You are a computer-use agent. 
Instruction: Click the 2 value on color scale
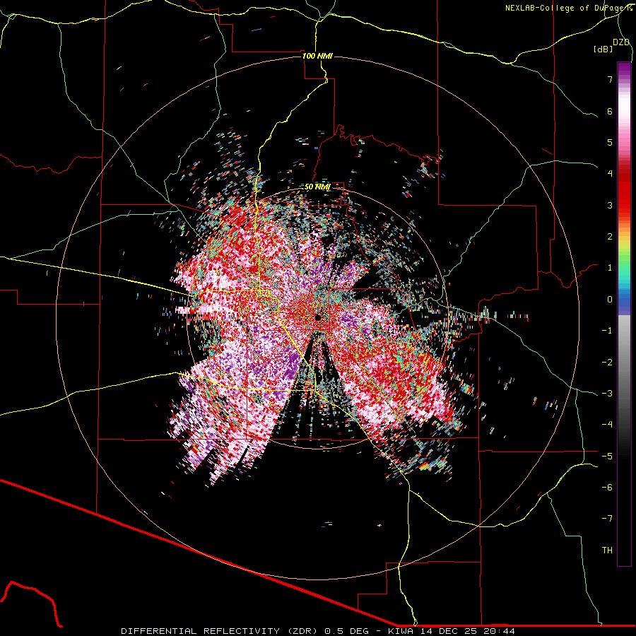click(x=610, y=237)
